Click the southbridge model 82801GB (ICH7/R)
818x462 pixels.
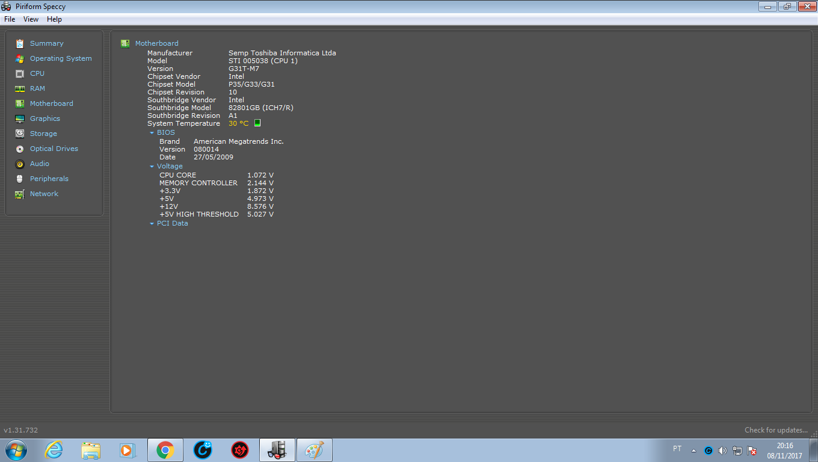(x=261, y=108)
